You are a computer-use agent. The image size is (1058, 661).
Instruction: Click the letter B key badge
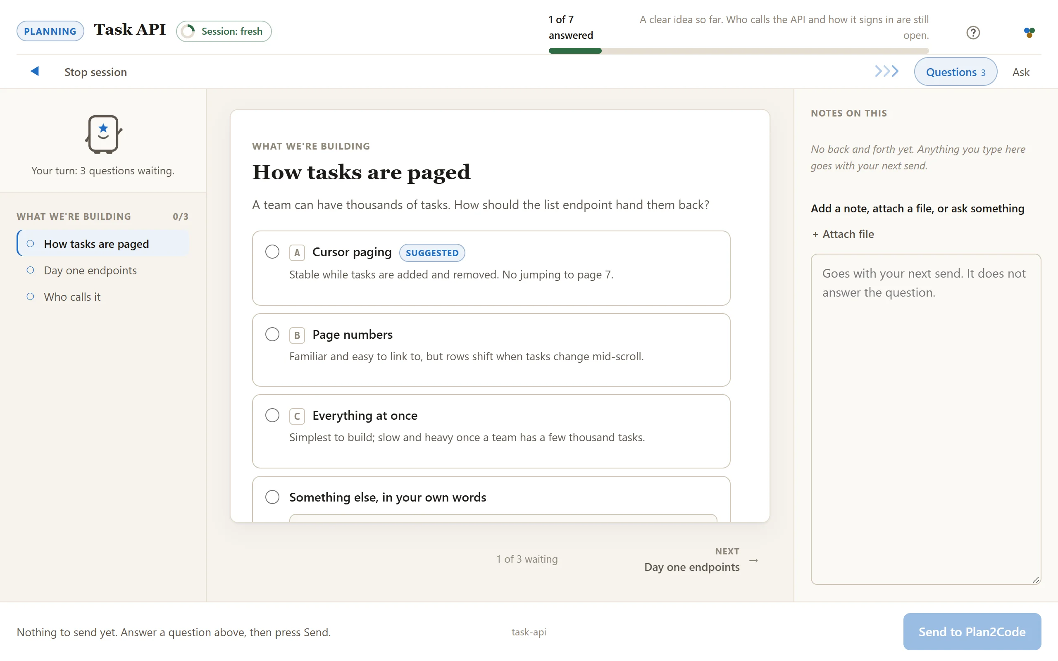click(297, 335)
